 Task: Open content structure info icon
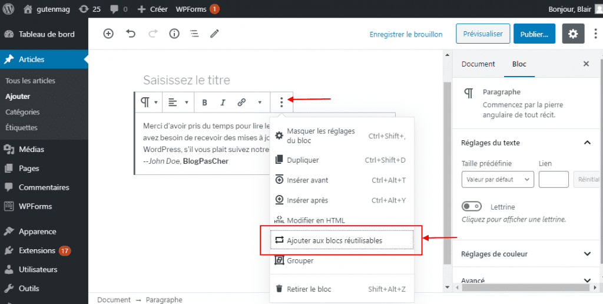pyautogui.click(x=174, y=34)
